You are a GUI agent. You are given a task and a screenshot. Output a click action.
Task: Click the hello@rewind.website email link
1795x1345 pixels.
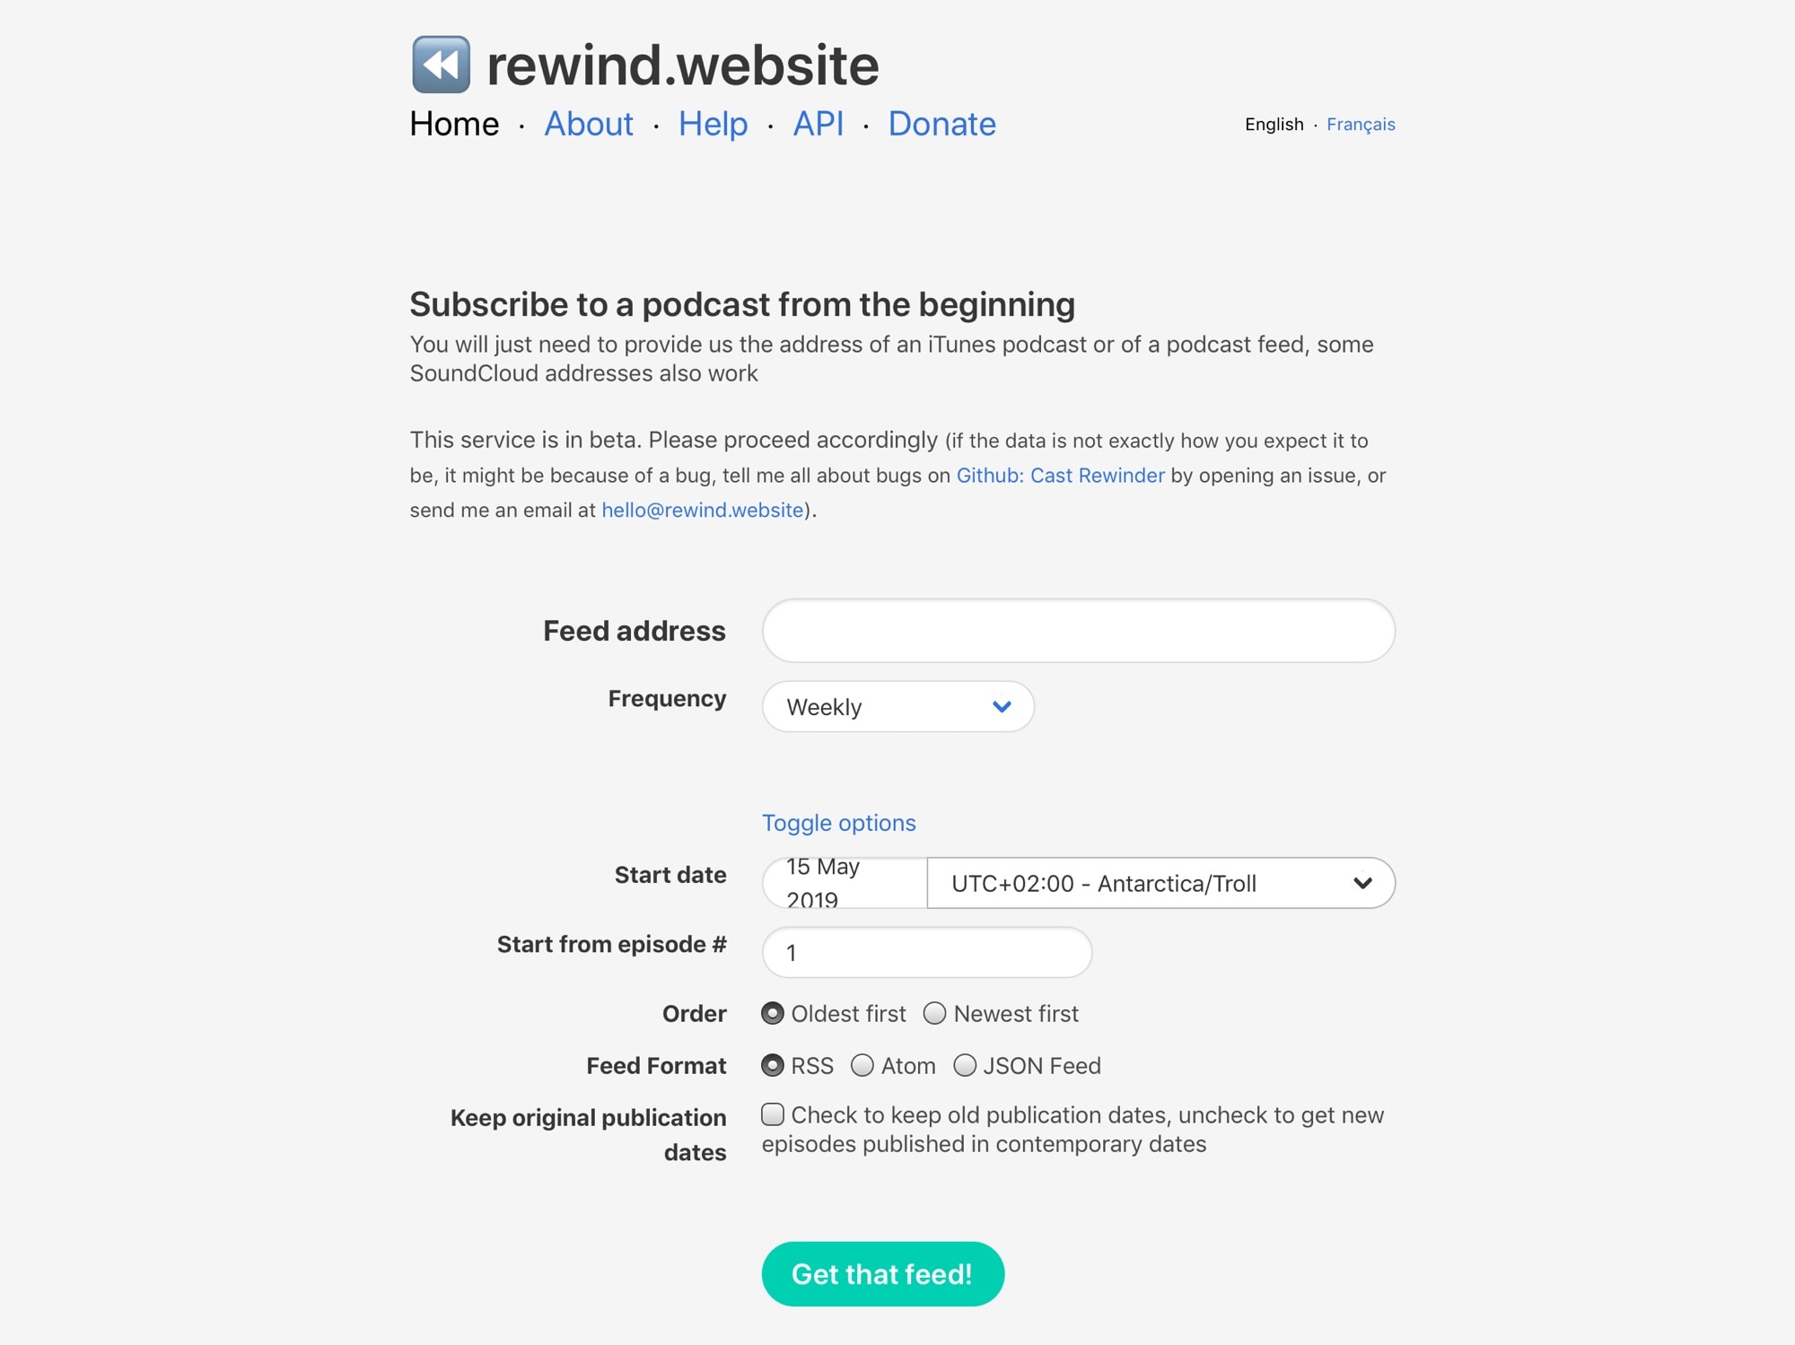(x=702, y=511)
